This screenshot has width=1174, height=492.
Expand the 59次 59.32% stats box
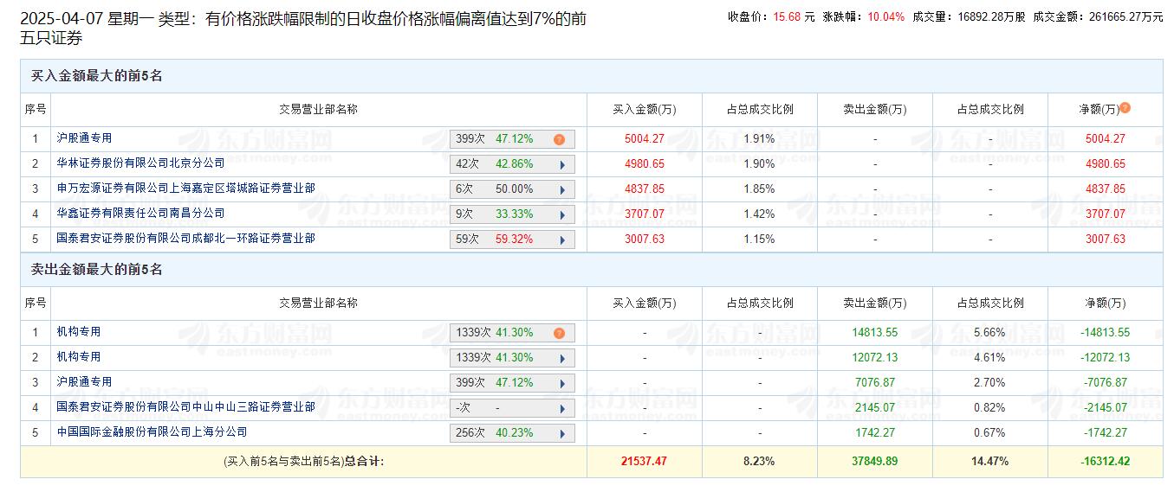(511, 240)
